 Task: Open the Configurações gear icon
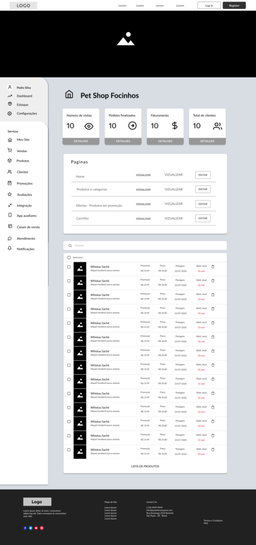(x=10, y=113)
